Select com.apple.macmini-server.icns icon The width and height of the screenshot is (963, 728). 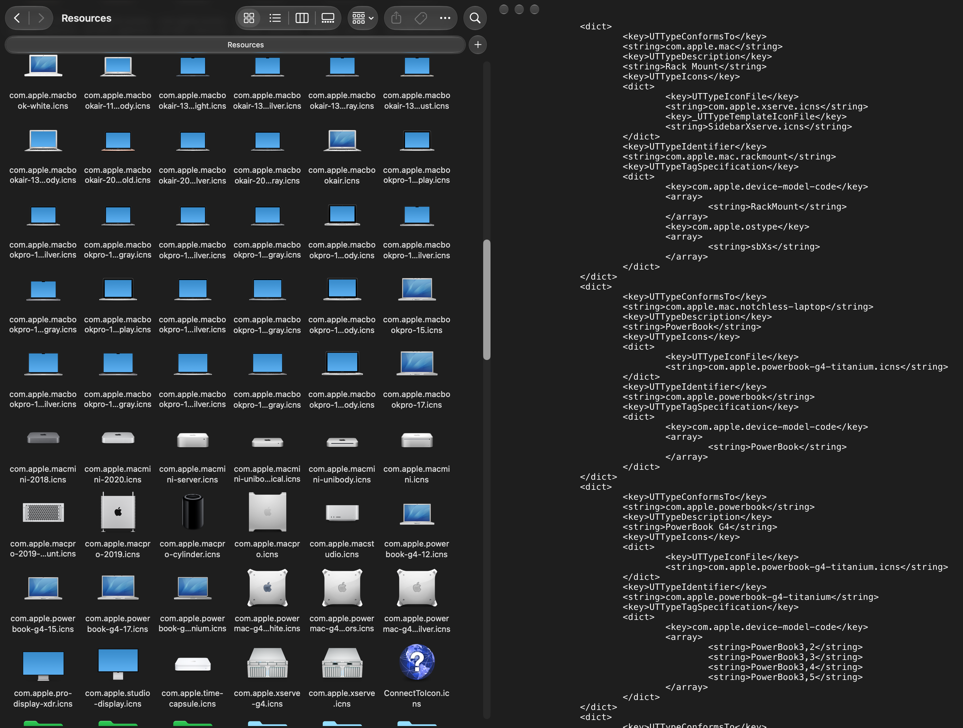[193, 440]
